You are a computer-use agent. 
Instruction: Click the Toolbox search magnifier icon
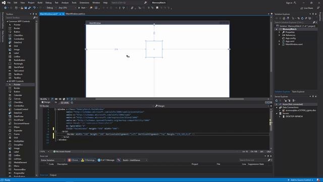click(x=34, y=18)
